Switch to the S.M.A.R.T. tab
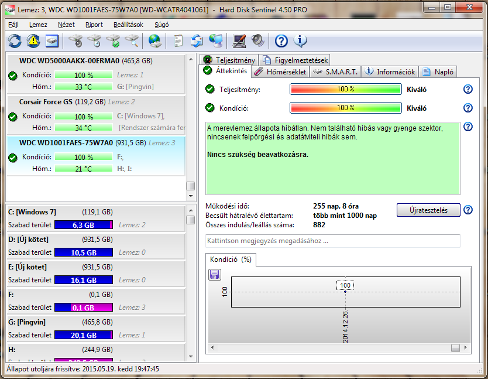Viewport: 488px width, 379px height. coord(335,72)
